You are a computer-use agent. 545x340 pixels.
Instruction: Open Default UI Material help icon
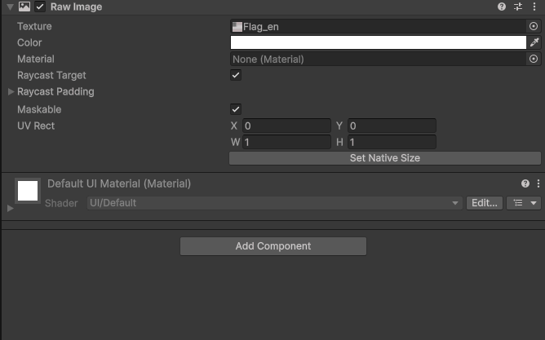pos(525,183)
